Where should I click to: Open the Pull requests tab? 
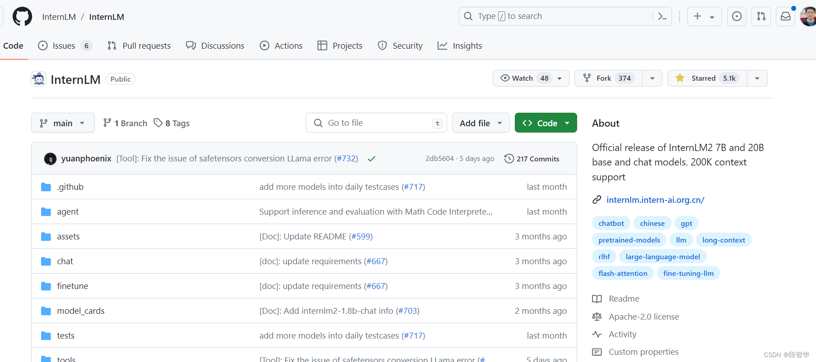[x=139, y=46]
